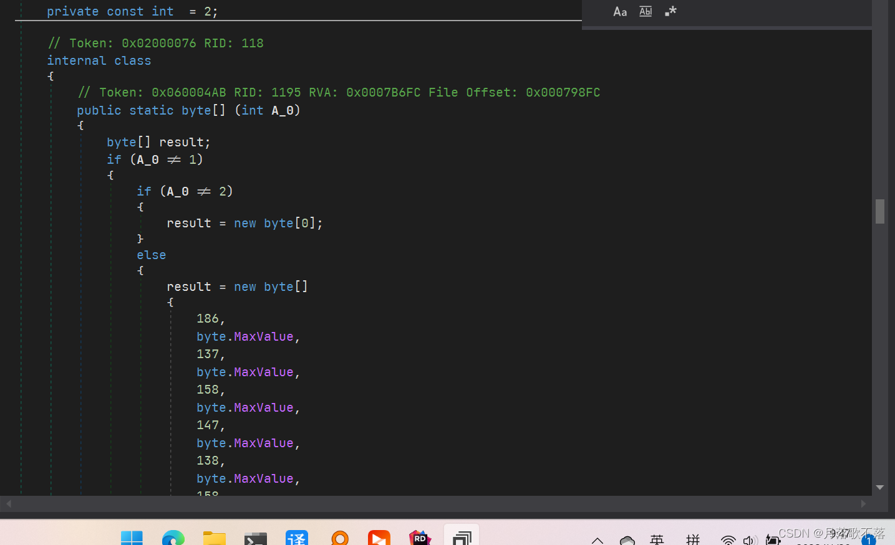Click the 'if (A_0 ≠ 1)' condition
Screen dimensions: 895x545
point(155,159)
